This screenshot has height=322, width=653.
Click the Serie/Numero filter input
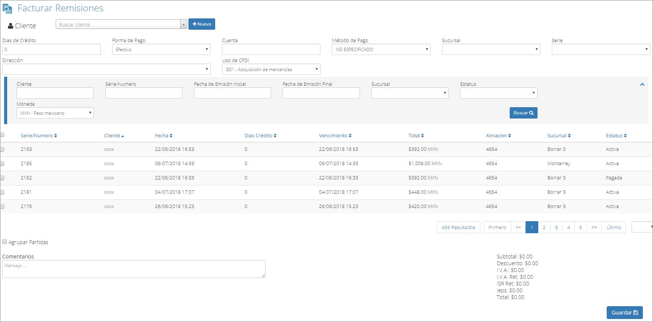coord(144,93)
